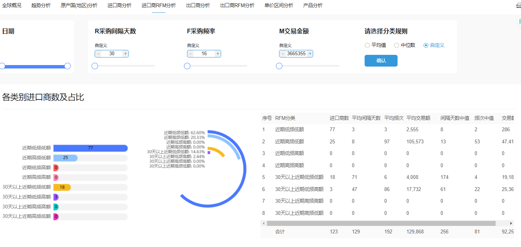521x247 pixels.
Task: Decrease F采购频率 value with minus button
Action: point(190,54)
